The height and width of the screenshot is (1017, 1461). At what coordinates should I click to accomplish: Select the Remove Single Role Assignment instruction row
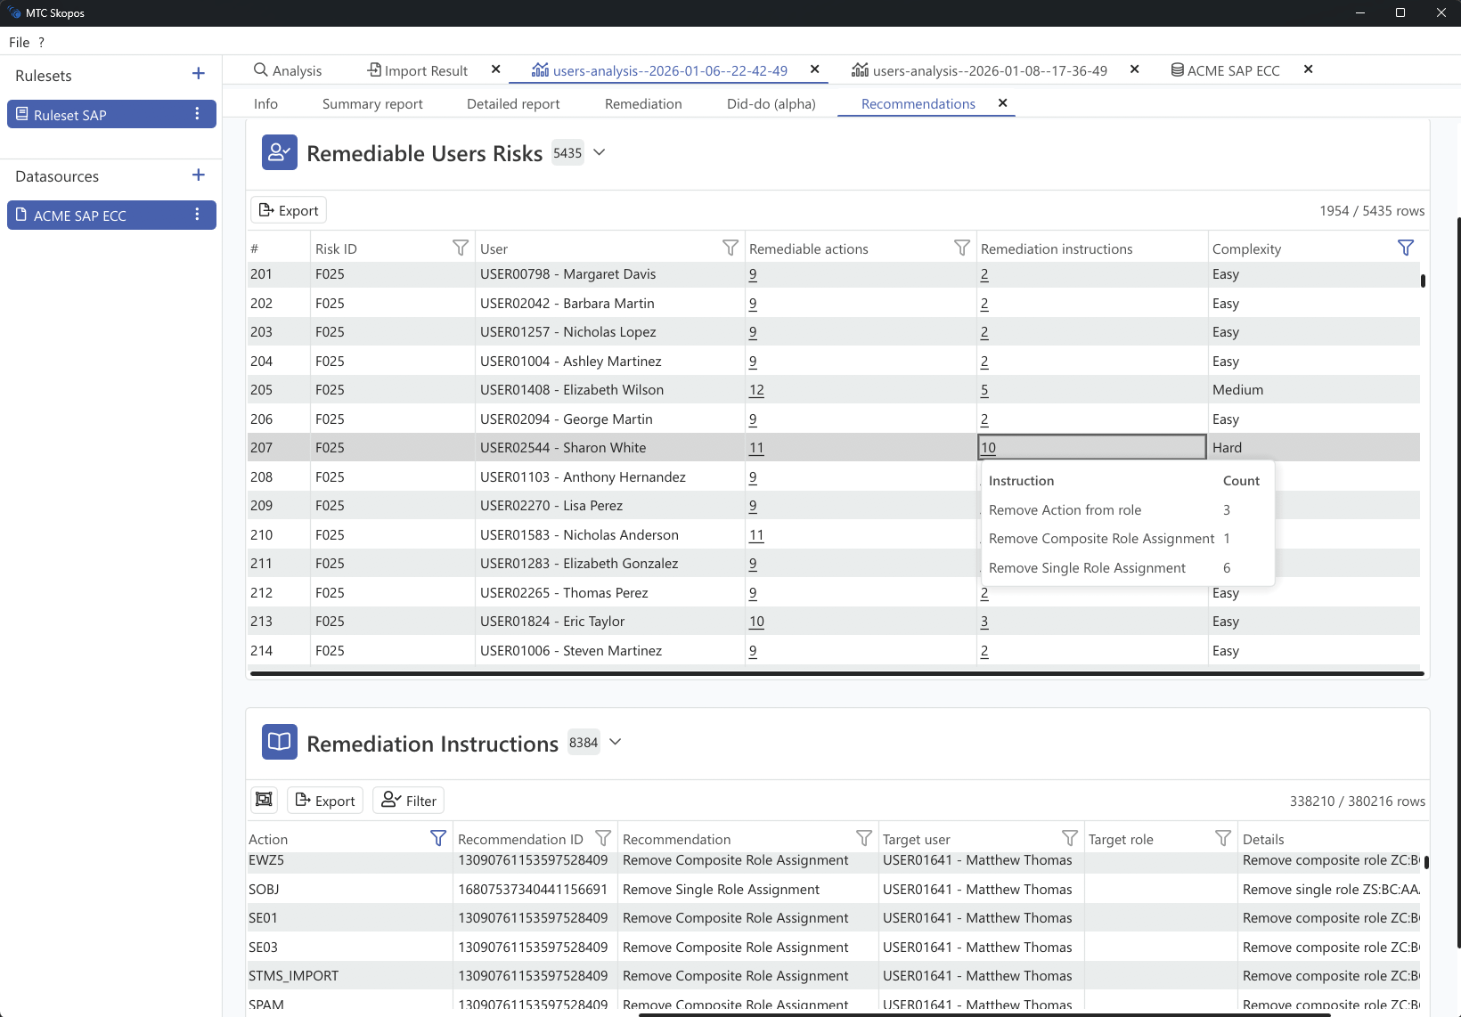coord(1087,568)
